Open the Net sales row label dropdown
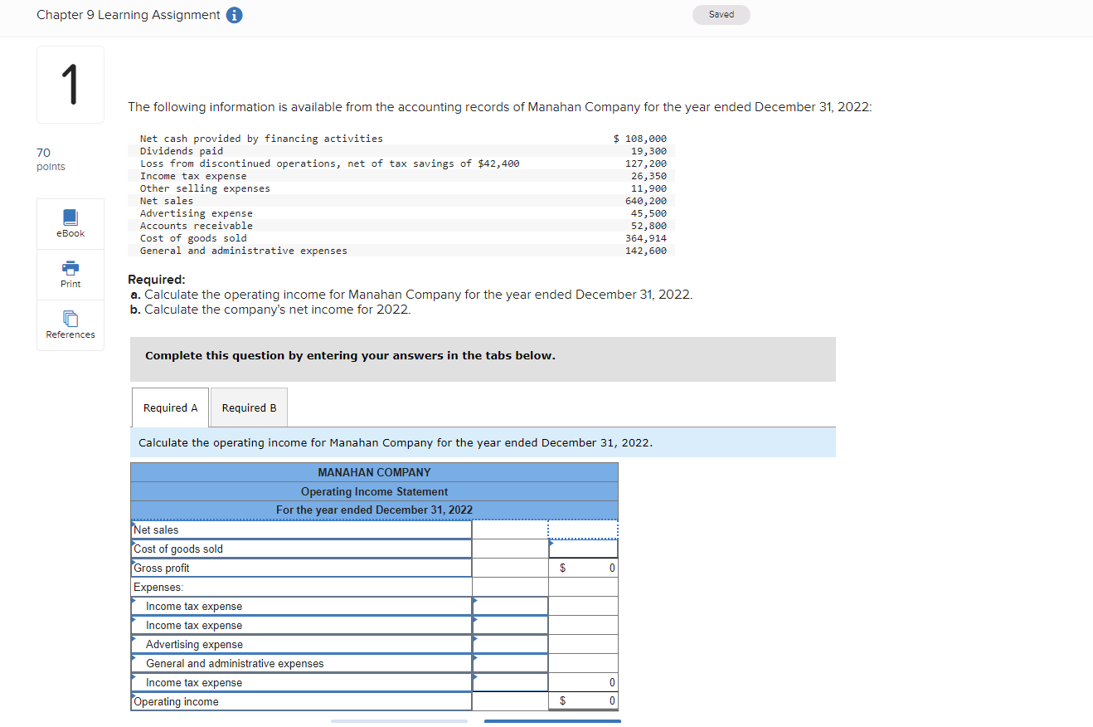Viewport: 1093px width, 727px height. pos(301,529)
